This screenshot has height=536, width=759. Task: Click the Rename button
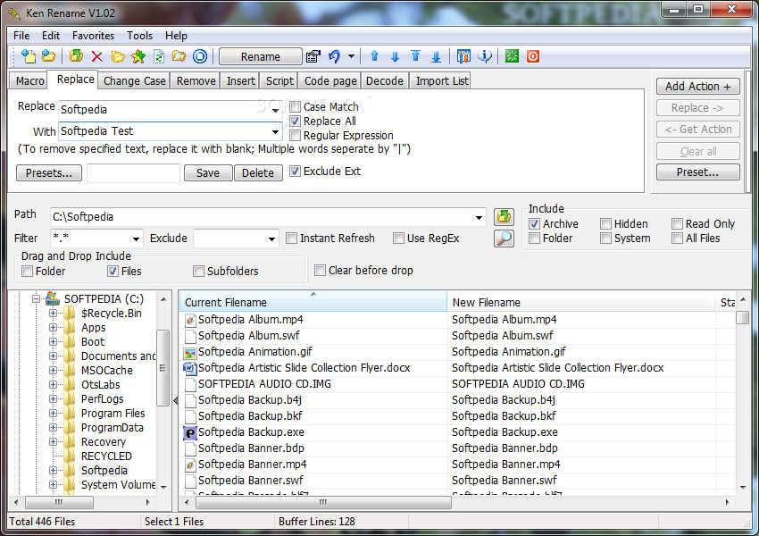(x=261, y=56)
